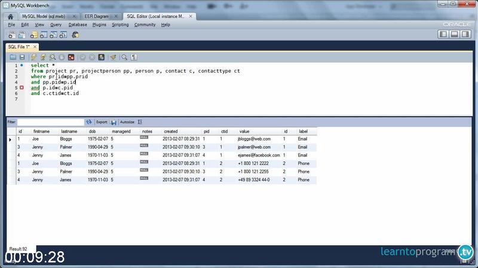Select the Result 92 tab
This screenshot has width=478, height=268.
[18, 249]
